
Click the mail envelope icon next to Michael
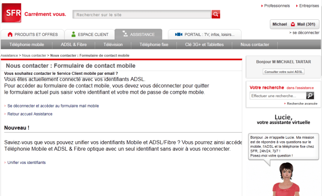click(293, 24)
